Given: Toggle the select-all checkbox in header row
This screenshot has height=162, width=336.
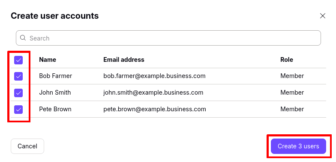Looking at the screenshot, I should (18, 60).
